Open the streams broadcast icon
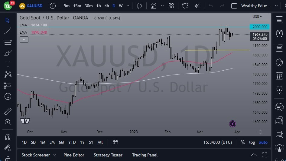The height and width of the screenshot is (161, 286). (279, 148)
